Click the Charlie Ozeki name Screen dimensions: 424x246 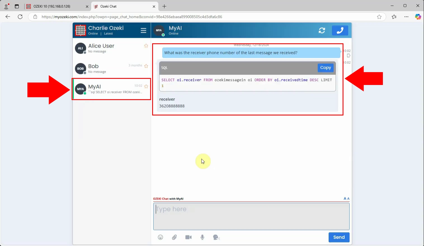106,28
